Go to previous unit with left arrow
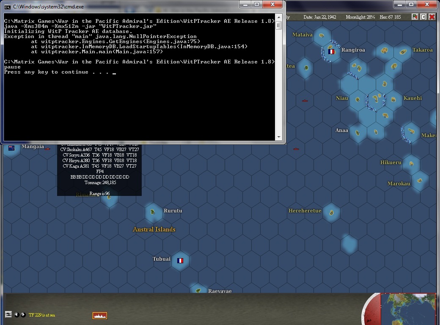Screen dimensions: 440x325 17,314
